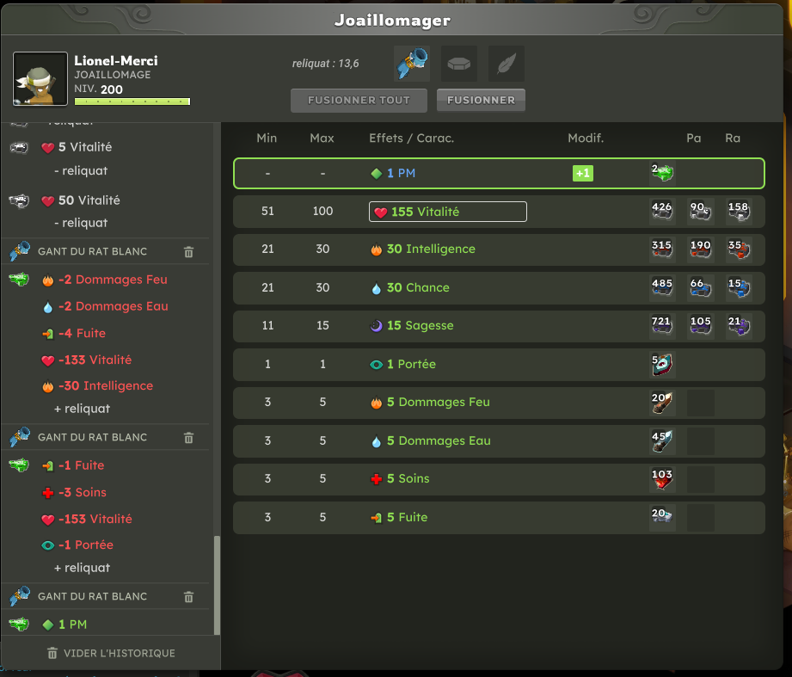This screenshot has width=792, height=677.
Task: Delete the first Gant du Rat Blanc history entry
Action: 188,251
